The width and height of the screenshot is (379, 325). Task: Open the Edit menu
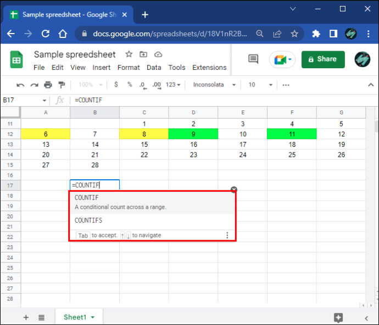(58, 67)
